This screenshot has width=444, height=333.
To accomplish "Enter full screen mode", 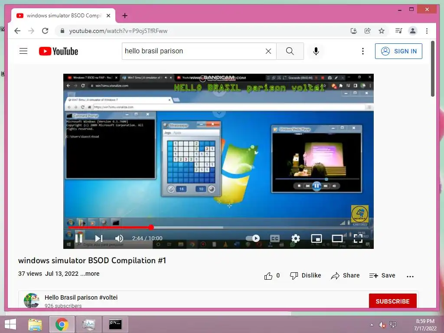I will [358, 238].
